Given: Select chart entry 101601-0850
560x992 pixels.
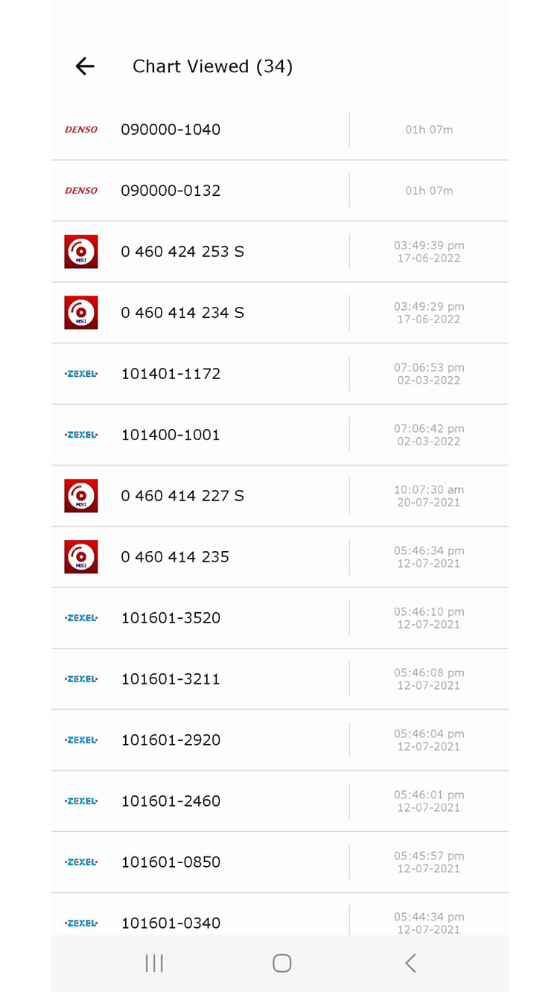Looking at the screenshot, I should pyautogui.click(x=171, y=862).
